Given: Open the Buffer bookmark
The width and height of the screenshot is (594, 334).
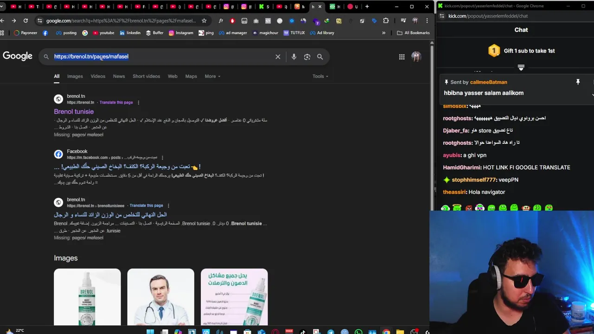Looking at the screenshot, I should (x=155, y=32).
